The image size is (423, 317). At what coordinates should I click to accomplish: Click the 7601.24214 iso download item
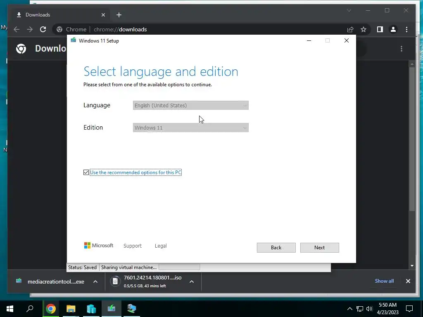pyautogui.click(x=152, y=281)
